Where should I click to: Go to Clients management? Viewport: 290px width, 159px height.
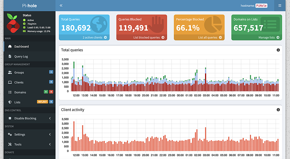pos(29,82)
